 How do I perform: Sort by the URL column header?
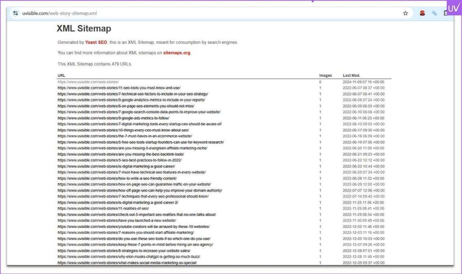click(x=61, y=75)
